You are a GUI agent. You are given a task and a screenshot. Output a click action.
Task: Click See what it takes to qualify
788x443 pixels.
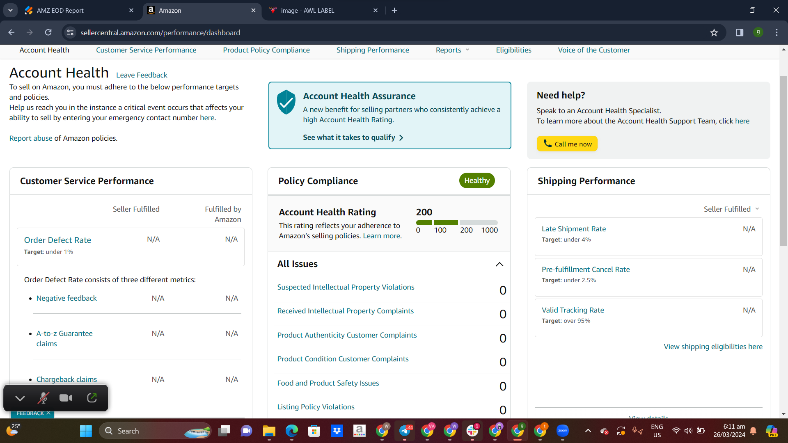(x=353, y=137)
